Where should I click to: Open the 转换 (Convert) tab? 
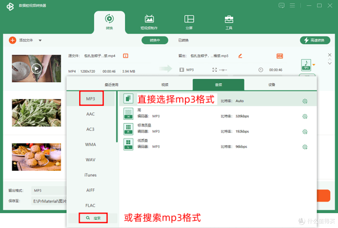click(x=110, y=22)
